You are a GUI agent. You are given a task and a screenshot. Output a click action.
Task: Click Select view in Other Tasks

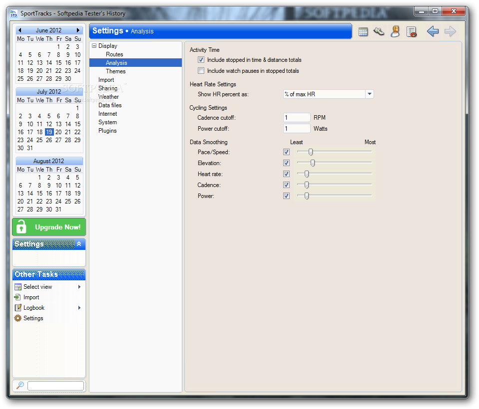coord(37,287)
